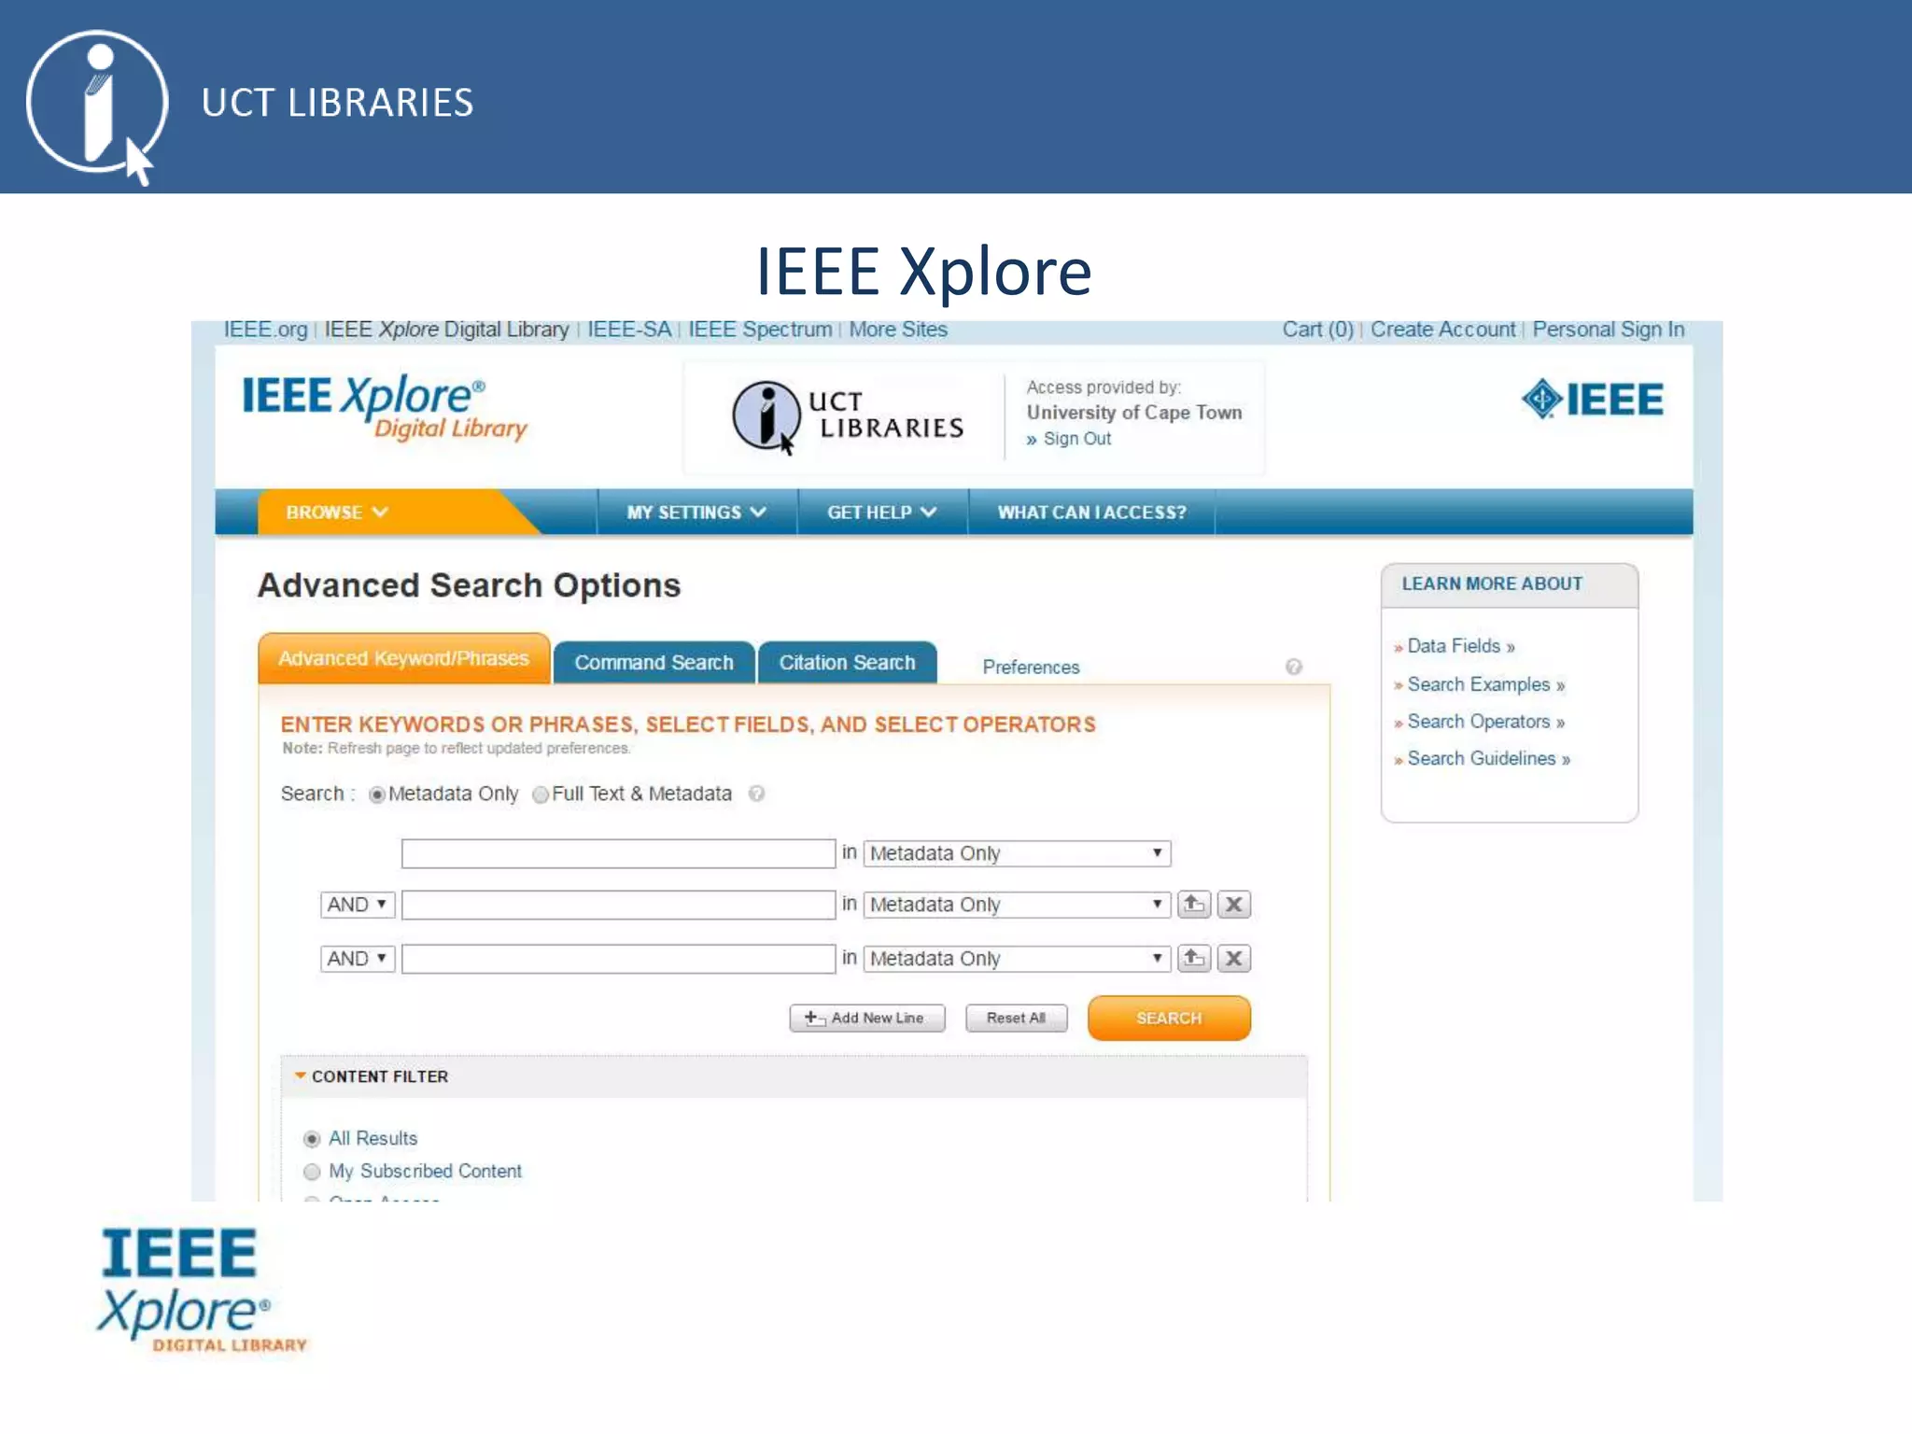Remove the third search line
Viewport: 1912px width, 1434px height.
(1234, 958)
